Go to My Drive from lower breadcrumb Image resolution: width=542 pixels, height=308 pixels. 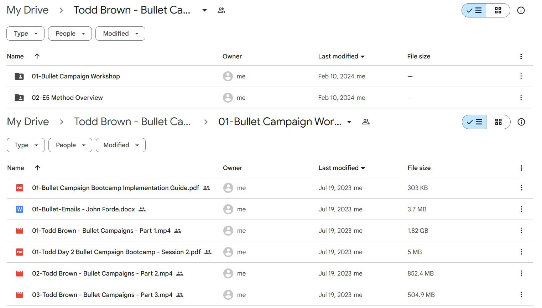pos(28,122)
